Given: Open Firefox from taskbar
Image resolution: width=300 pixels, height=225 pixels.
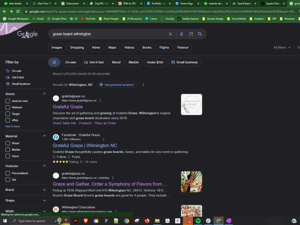Looking at the screenshot, I should (x=147, y=221).
